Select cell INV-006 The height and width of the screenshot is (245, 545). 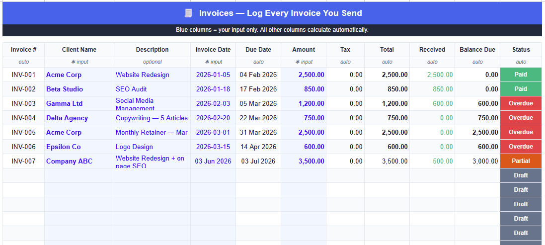tap(24, 147)
